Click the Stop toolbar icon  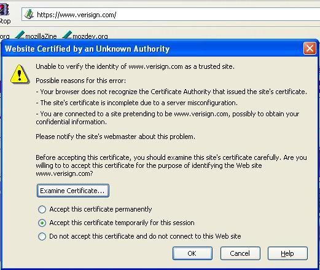[4, 10]
